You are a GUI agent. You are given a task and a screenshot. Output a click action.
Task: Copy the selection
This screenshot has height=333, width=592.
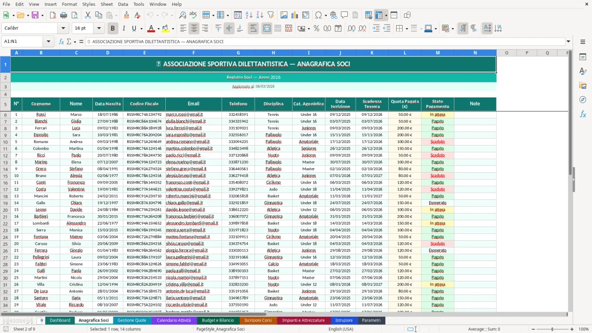[x=98, y=15]
